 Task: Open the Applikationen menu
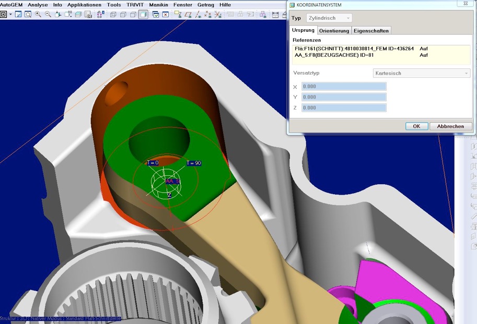pyautogui.click(x=84, y=5)
